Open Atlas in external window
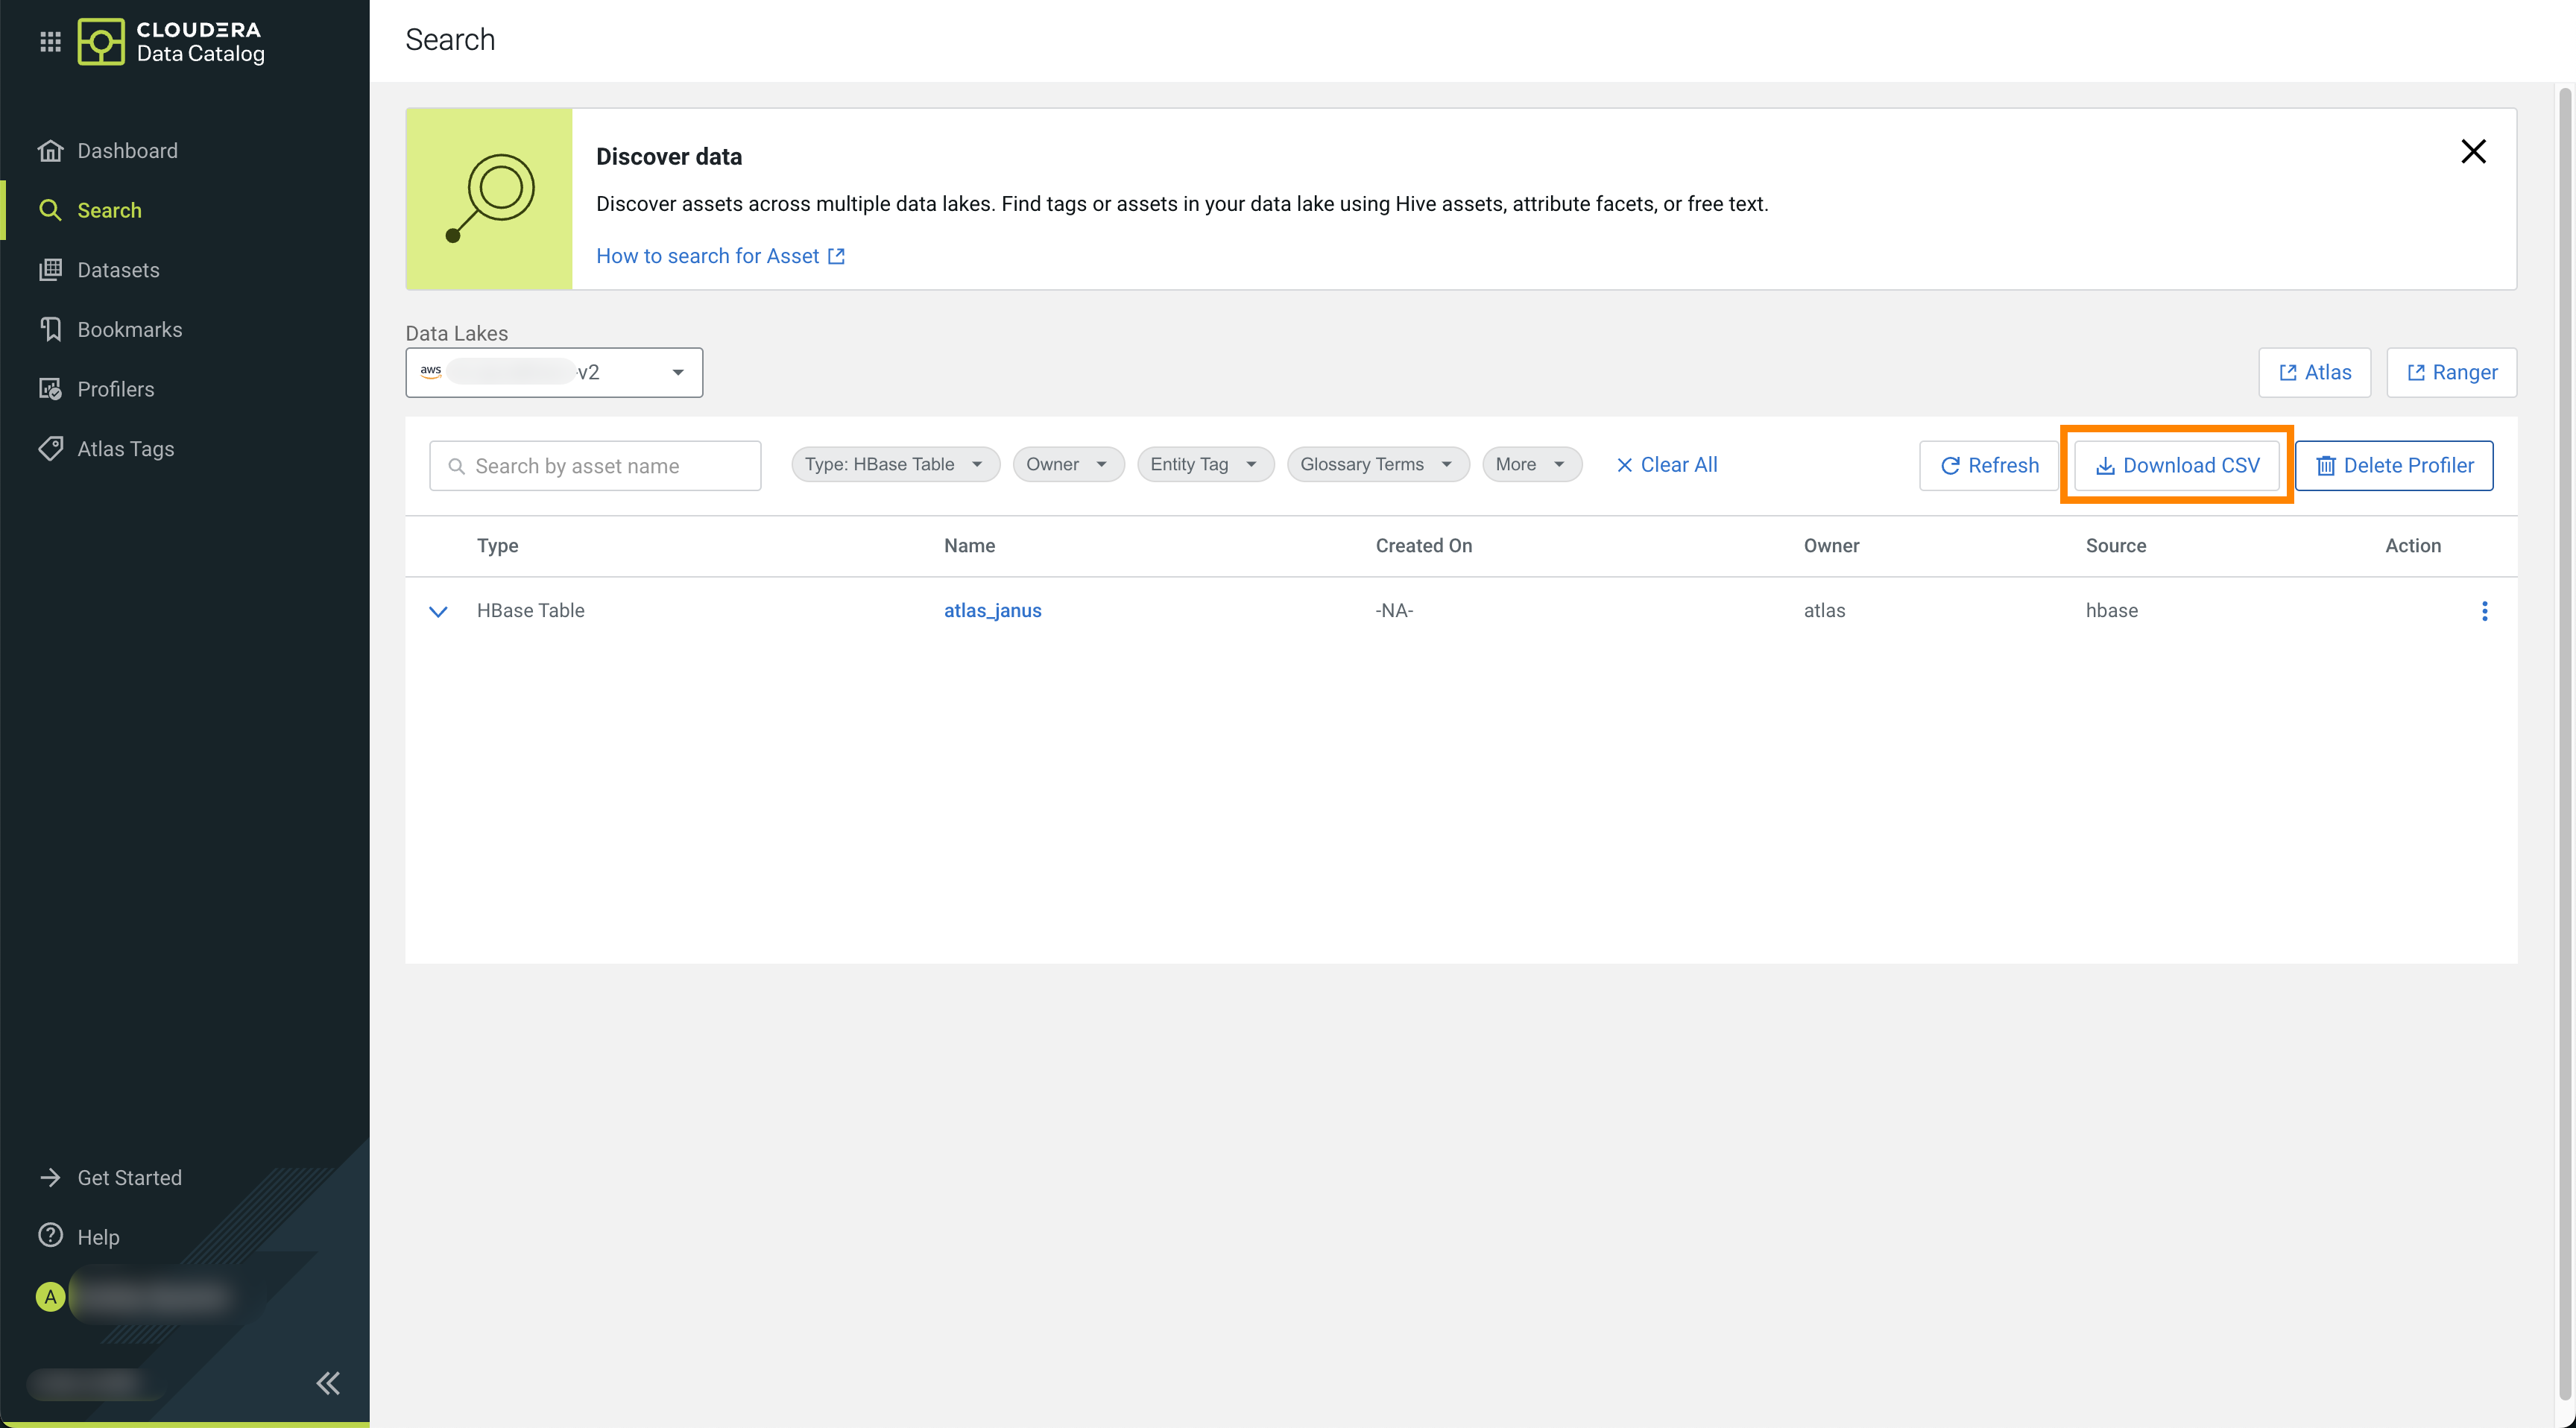2576x1428 pixels. [x=2314, y=373]
